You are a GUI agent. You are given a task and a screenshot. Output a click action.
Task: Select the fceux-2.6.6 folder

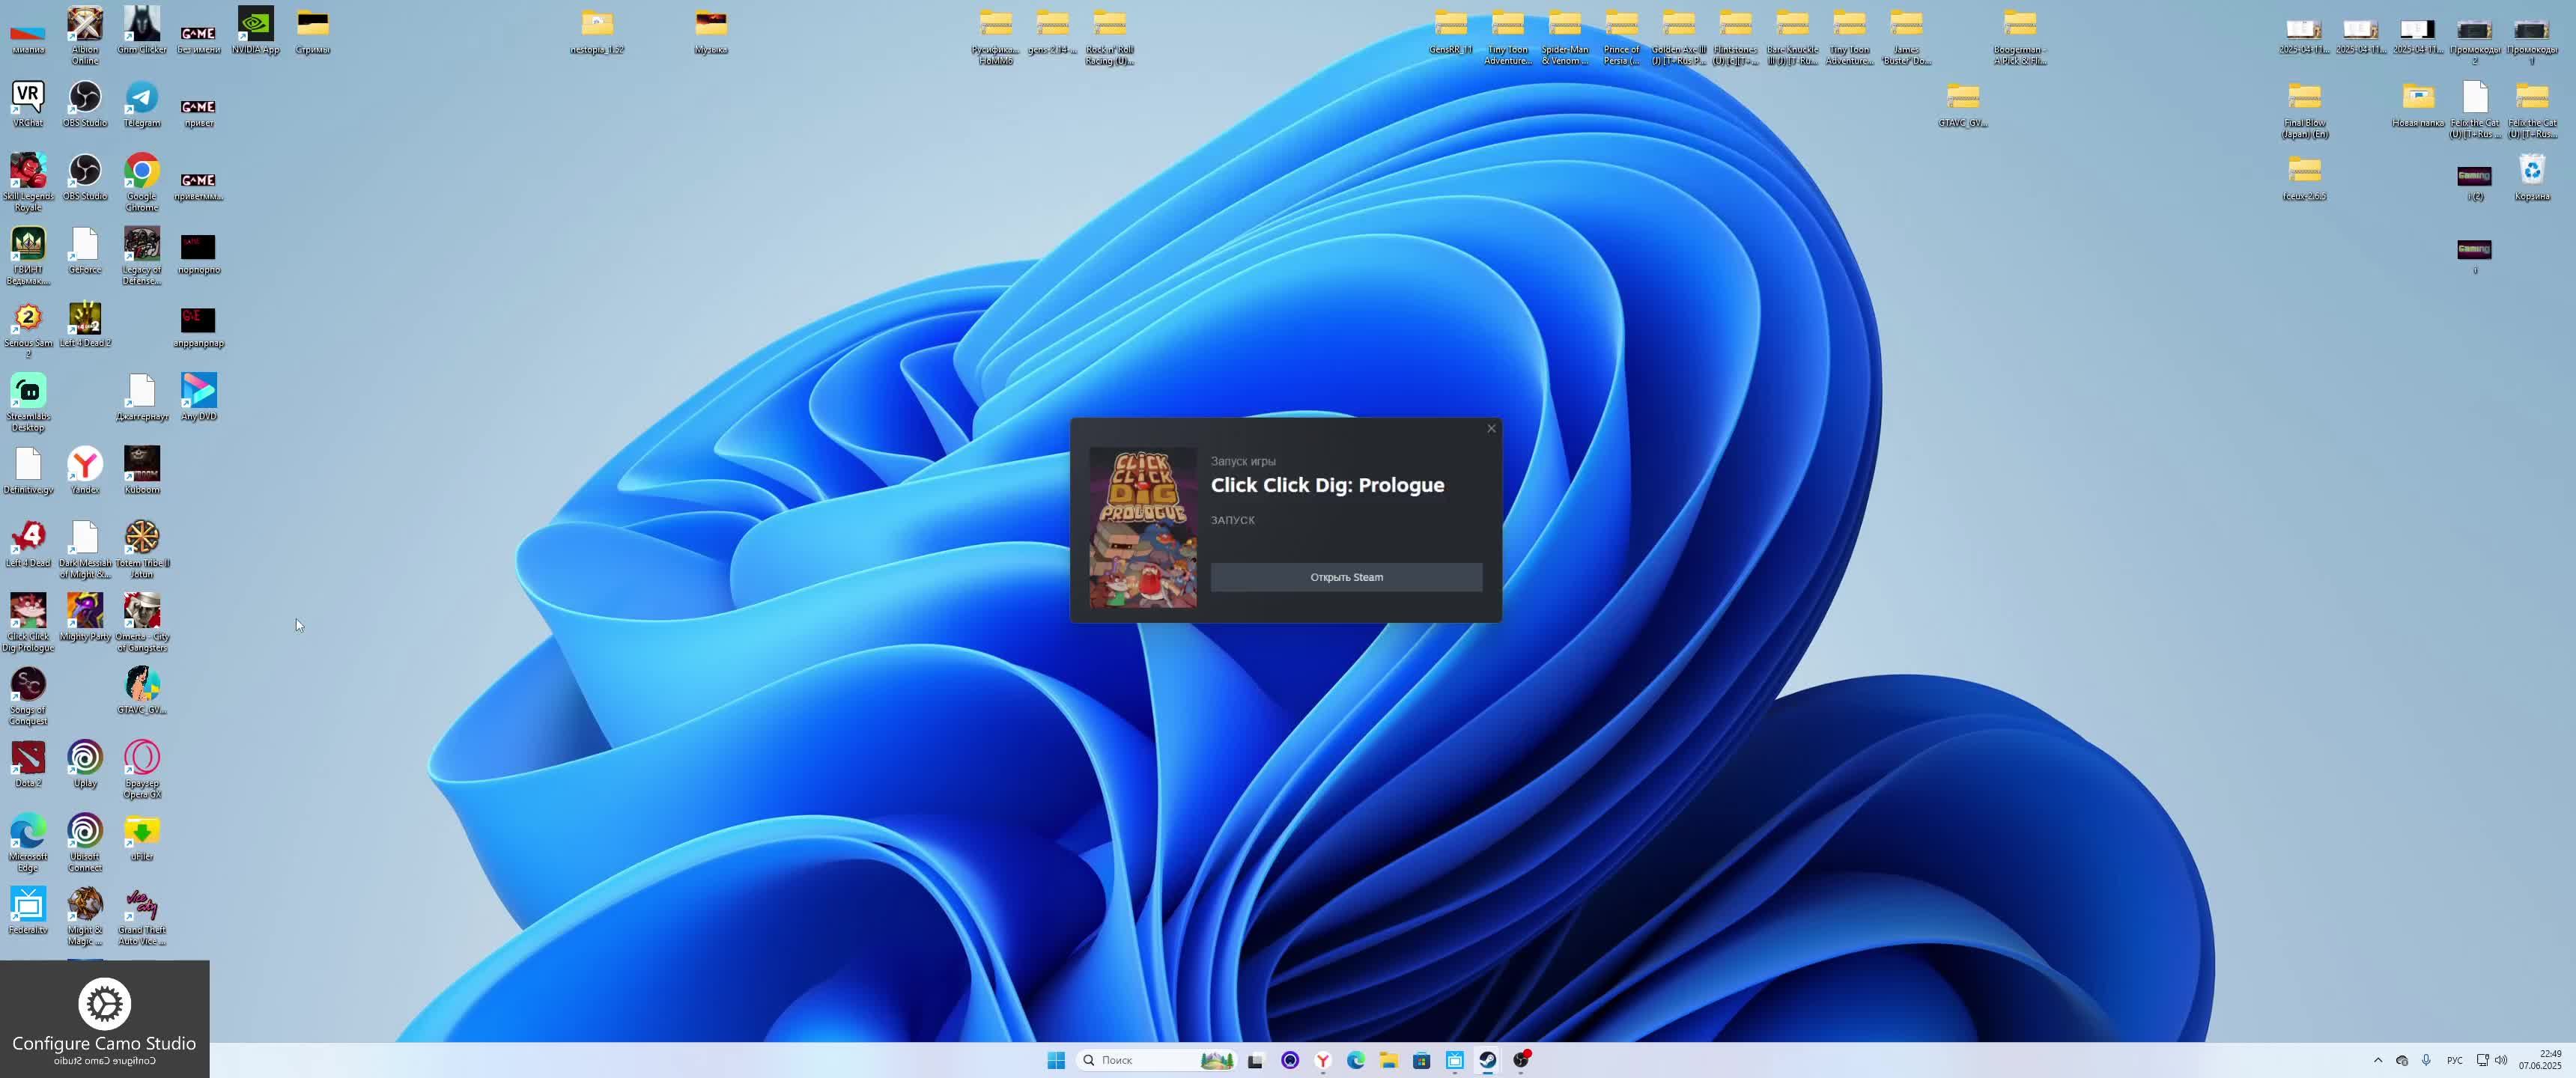tap(2304, 177)
